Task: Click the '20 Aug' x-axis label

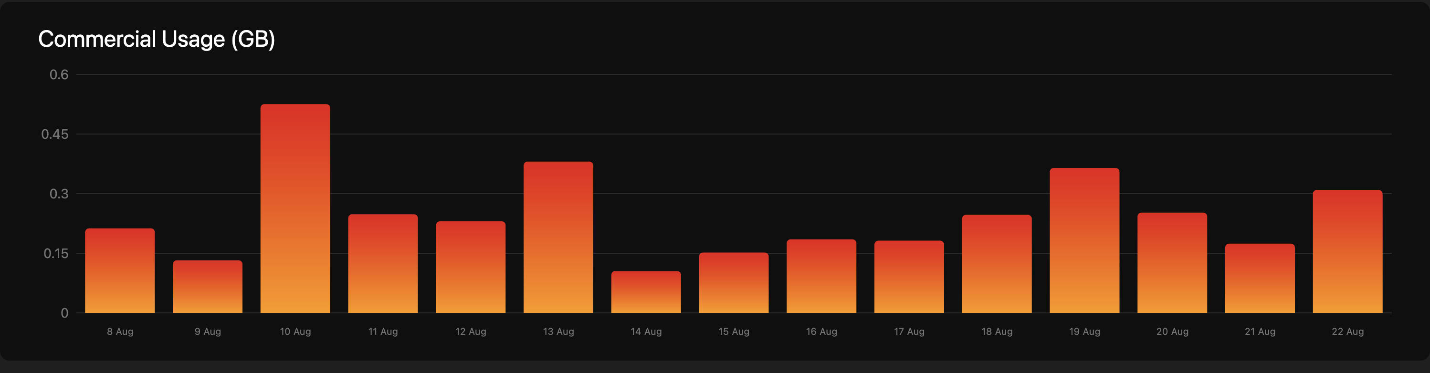Action: point(1172,332)
